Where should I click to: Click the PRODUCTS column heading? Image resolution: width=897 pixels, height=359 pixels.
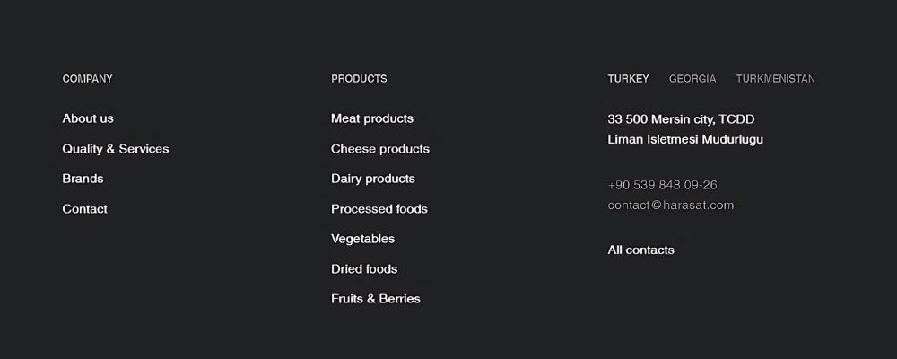point(359,79)
